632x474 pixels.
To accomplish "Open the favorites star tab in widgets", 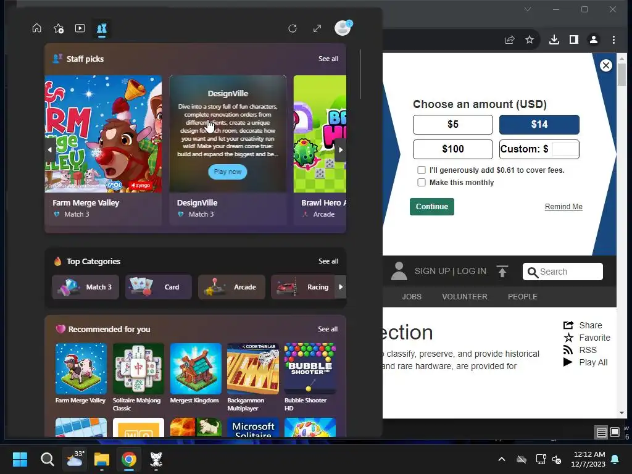I will point(59,28).
